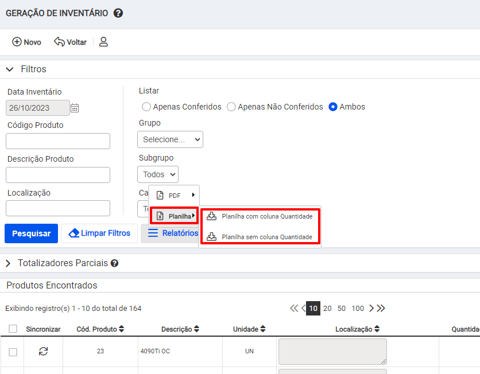Check the checkbox for product 23 row

13,352
